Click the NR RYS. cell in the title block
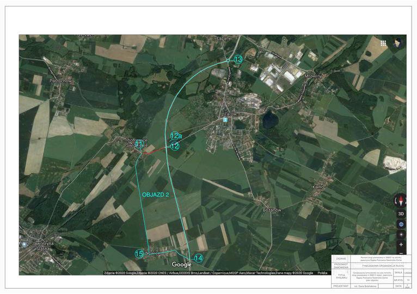This screenshot has width=417, height=294. (x=398, y=280)
